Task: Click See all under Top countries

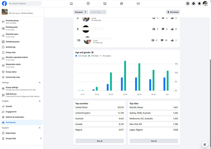Action: [99, 141]
